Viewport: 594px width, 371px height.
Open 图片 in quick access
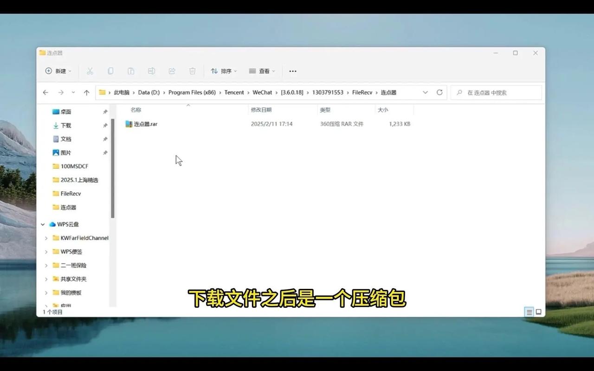(x=62, y=153)
